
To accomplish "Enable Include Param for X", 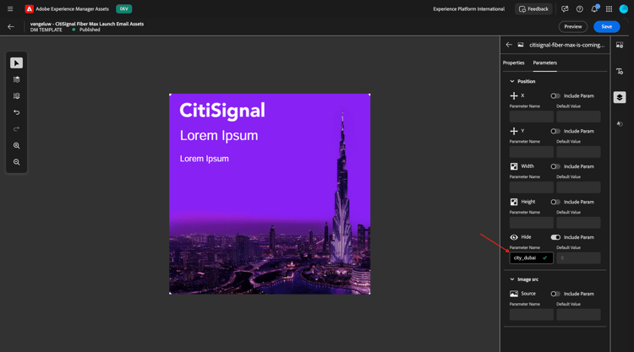I will (x=555, y=96).
